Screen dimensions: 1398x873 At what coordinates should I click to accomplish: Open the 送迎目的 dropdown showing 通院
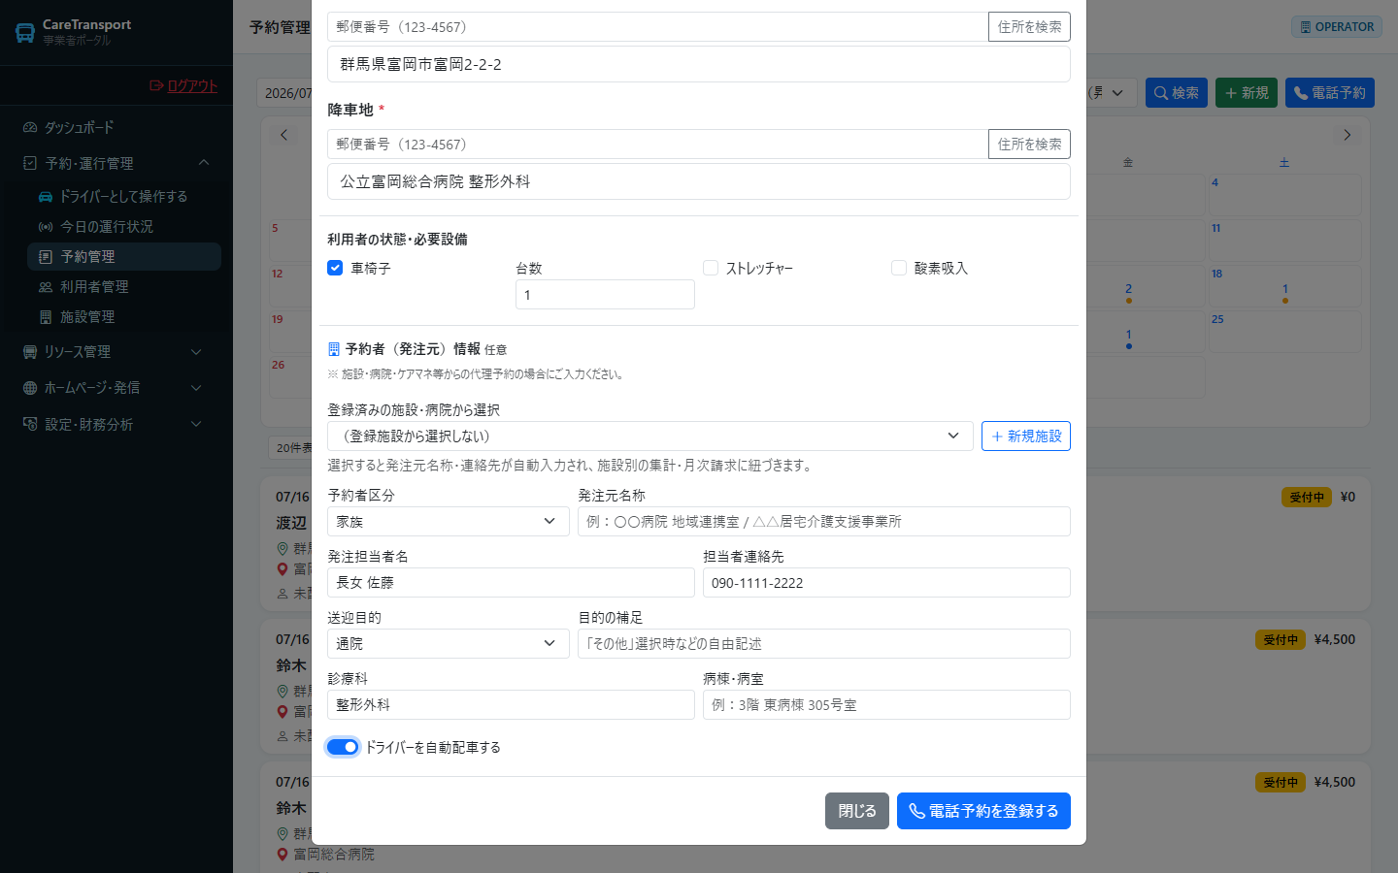(x=448, y=643)
